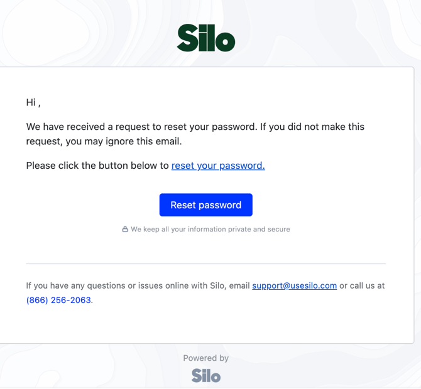The height and width of the screenshot is (389, 421).
Task: Open the "reset your password." inline link
Action: (x=218, y=166)
